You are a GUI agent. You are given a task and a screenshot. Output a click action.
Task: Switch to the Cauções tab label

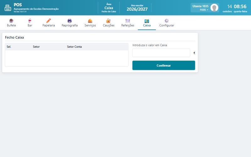click(x=109, y=25)
